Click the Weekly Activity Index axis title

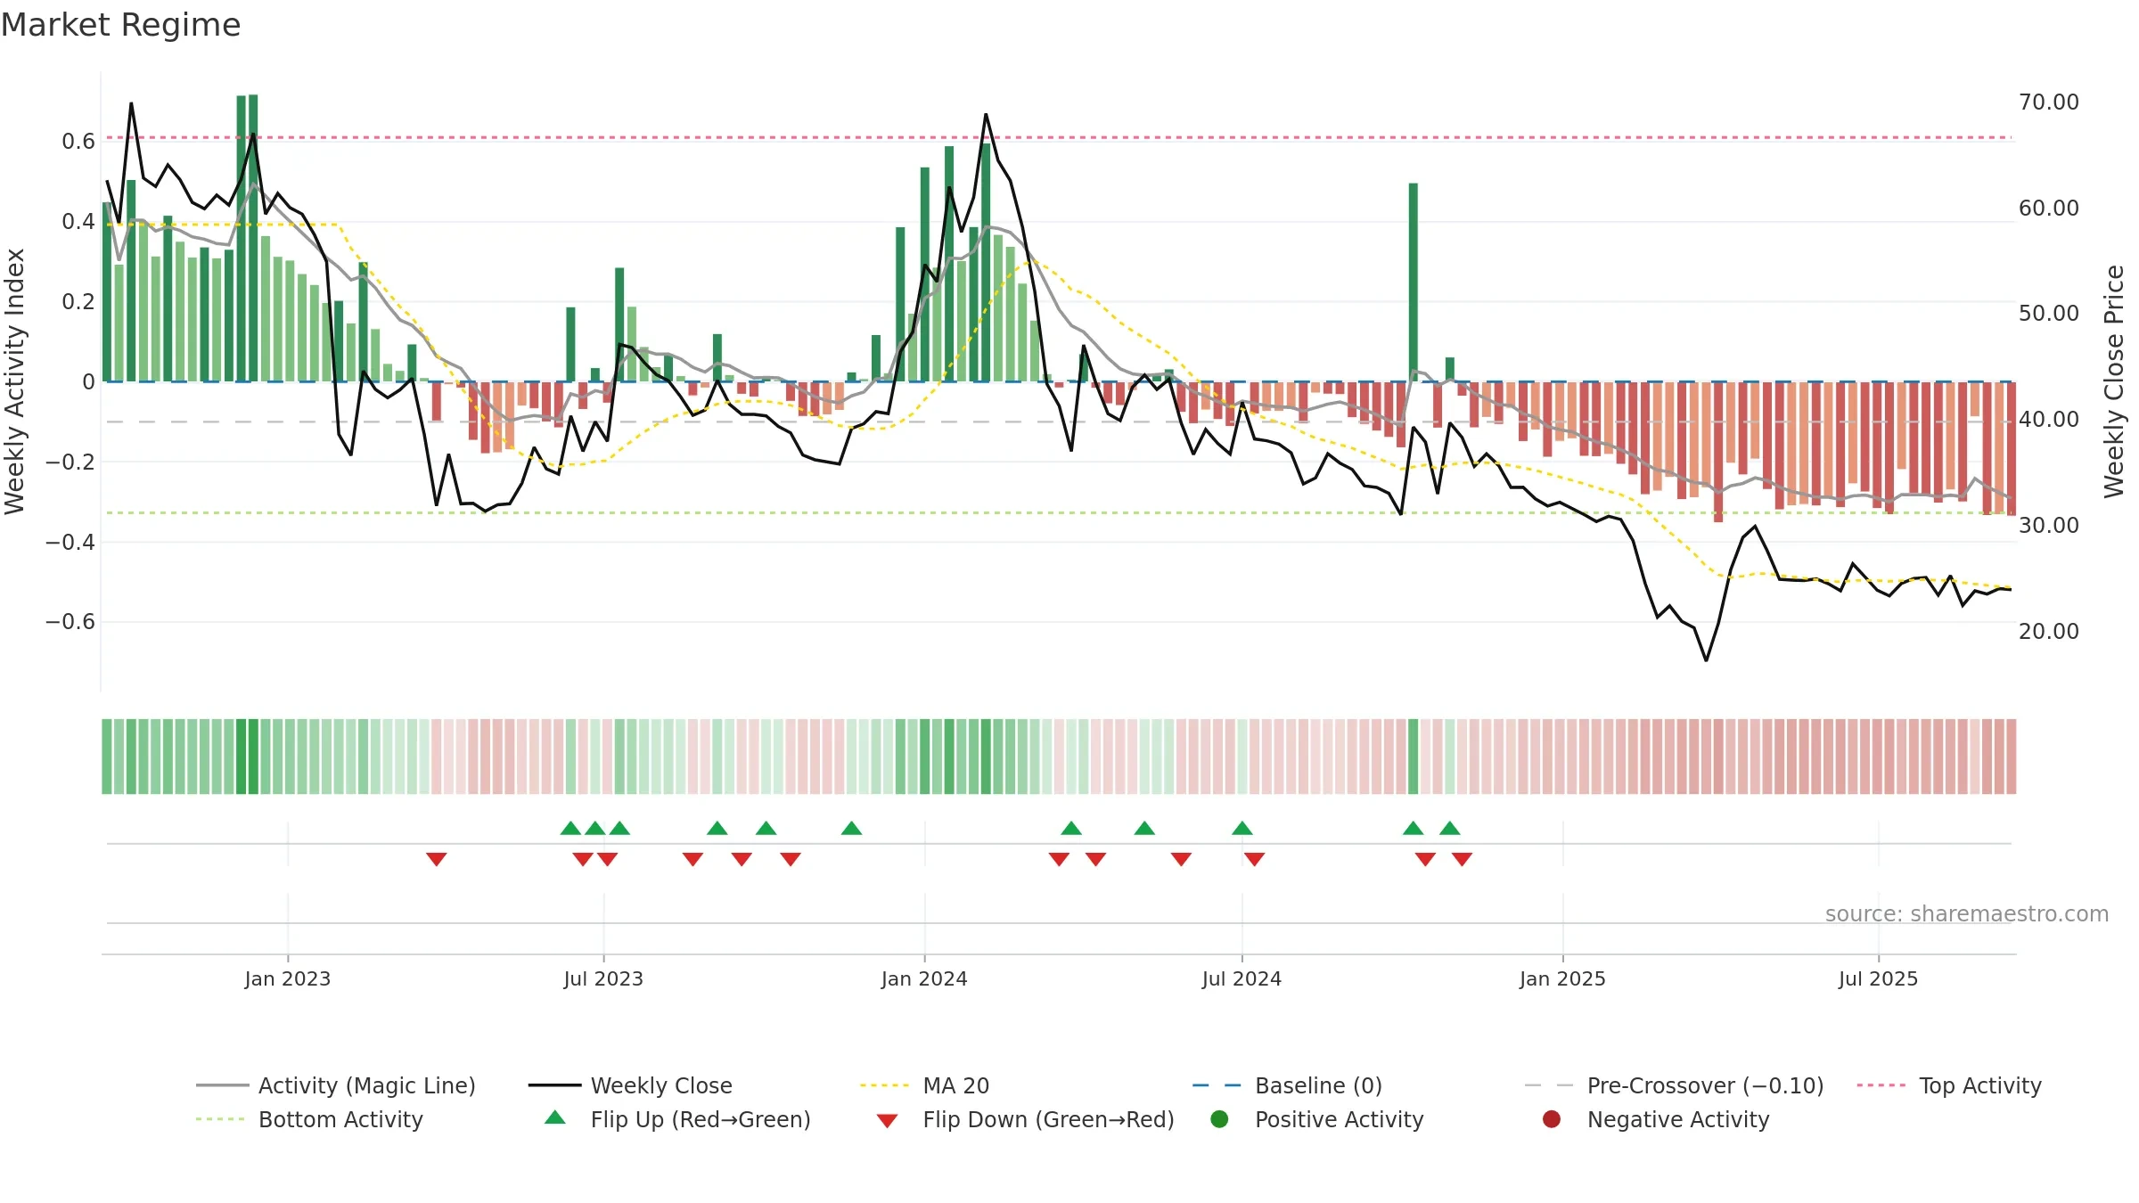pyautogui.click(x=15, y=381)
